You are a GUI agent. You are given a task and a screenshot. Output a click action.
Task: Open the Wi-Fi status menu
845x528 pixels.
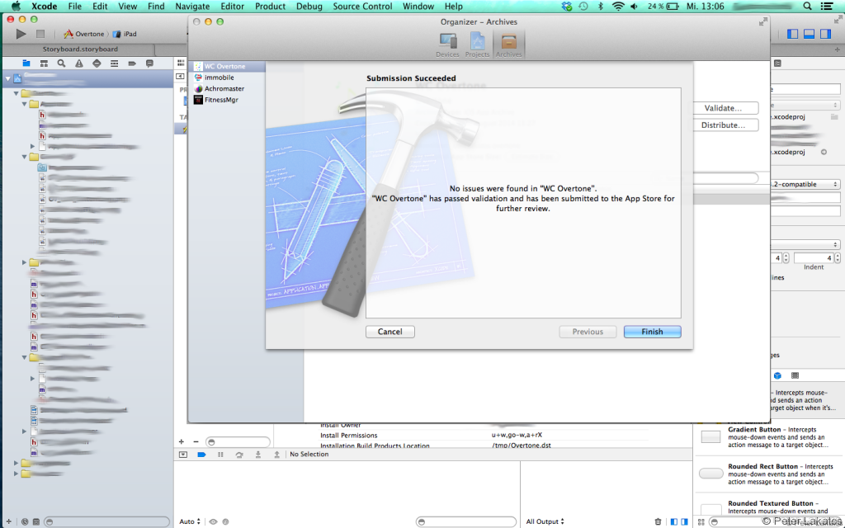click(618, 7)
